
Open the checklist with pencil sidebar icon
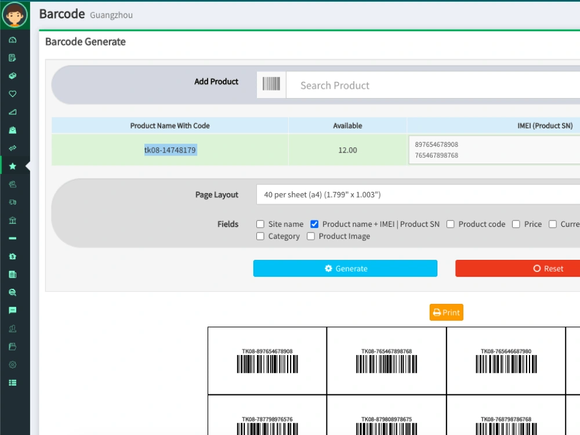pyautogui.click(x=13, y=57)
